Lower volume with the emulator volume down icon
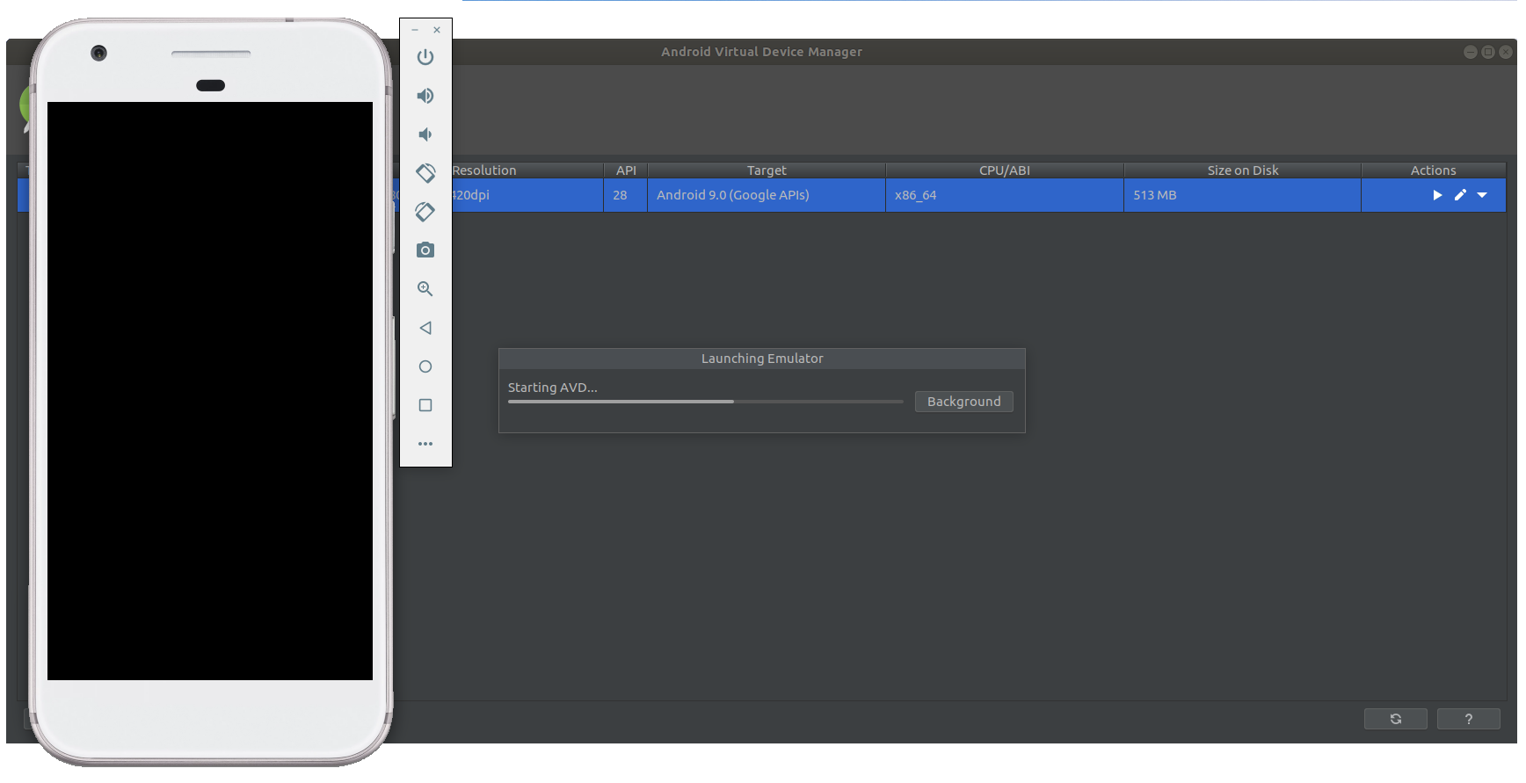The image size is (1526, 783). 425,134
